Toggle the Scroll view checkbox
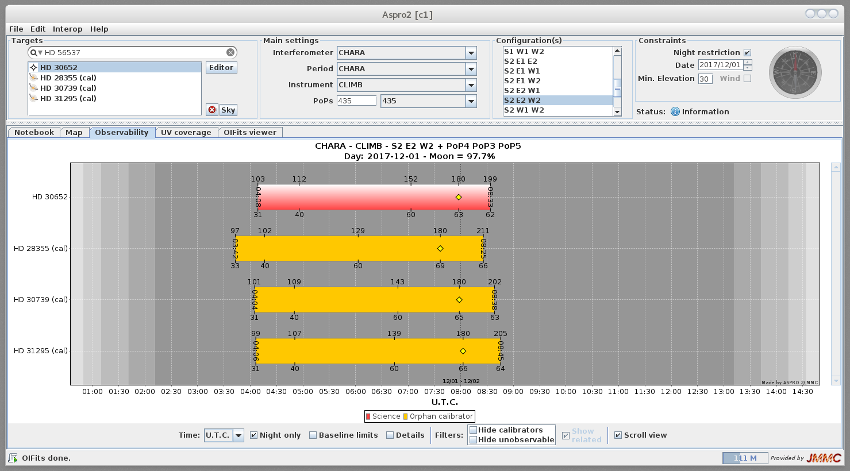The image size is (850, 471). (618, 435)
